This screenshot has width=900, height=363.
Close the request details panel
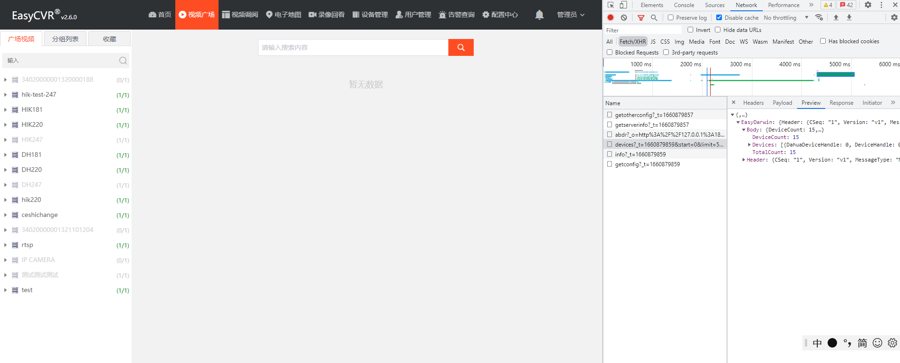(x=734, y=102)
